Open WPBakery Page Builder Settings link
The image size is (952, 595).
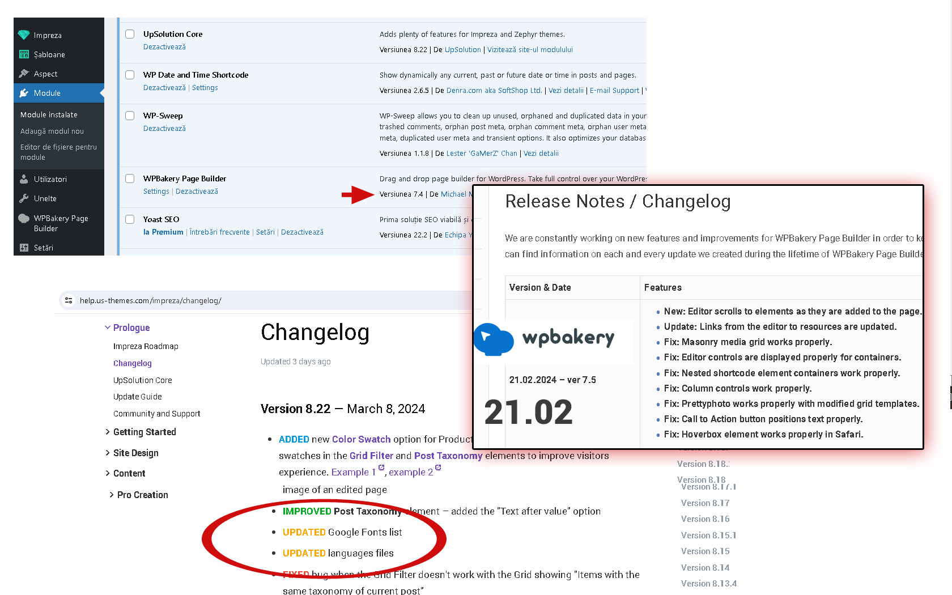point(156,192)
